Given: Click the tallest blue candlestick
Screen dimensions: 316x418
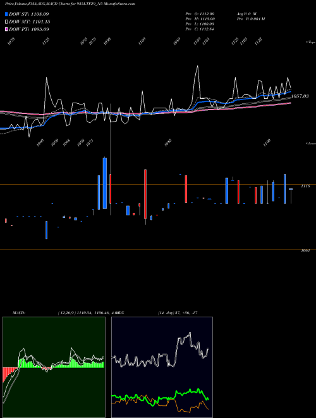Looking at the screenshot, I should pyautogui.click(x=105, y=183).
